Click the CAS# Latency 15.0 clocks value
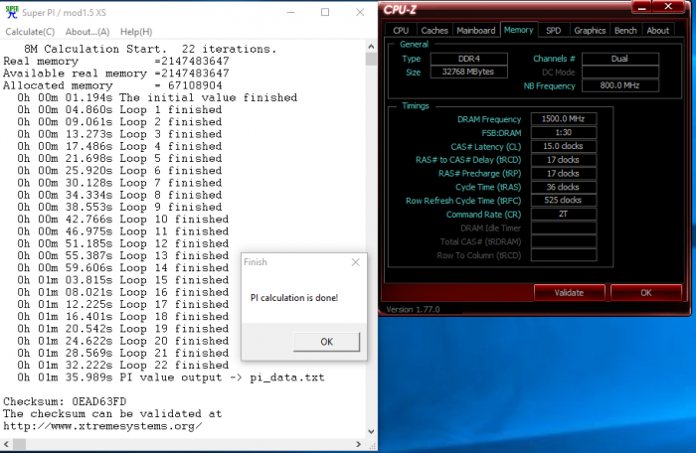This screenshot has height=453, width=696. 564,146
